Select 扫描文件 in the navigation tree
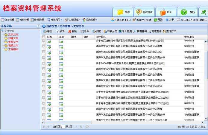Image resolution: width=208 pixels, height=135 pixels. point(13,38)
